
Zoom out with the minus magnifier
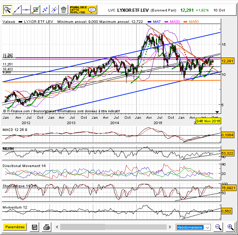(x=218, y=227)
